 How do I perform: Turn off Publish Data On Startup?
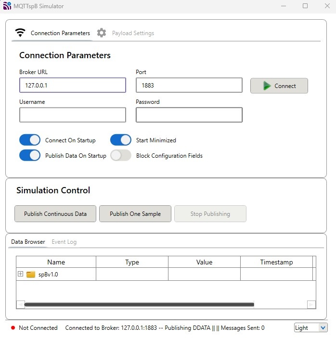[x=30, y=155]
